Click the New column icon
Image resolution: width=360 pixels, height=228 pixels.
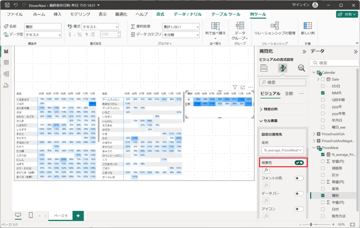tap(308, 26)
